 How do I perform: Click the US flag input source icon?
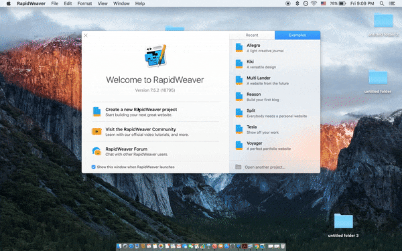point(324,3)
